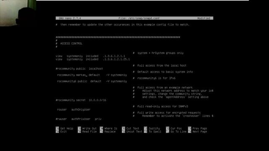Screen dimensions: 269x151
Task: Click the 'Full write access for encrypted requests' comment
Action: coord(166,113)
